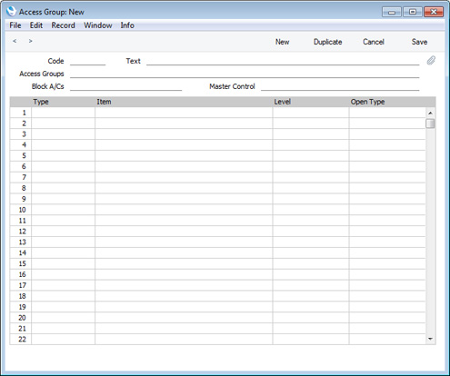Focus the Code input field
Viewport: 450px width, 376px height.
click(x=87, y=61)
